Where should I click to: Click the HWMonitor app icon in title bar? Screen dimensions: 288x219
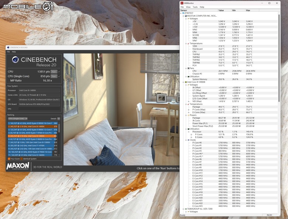pos(182,3)
